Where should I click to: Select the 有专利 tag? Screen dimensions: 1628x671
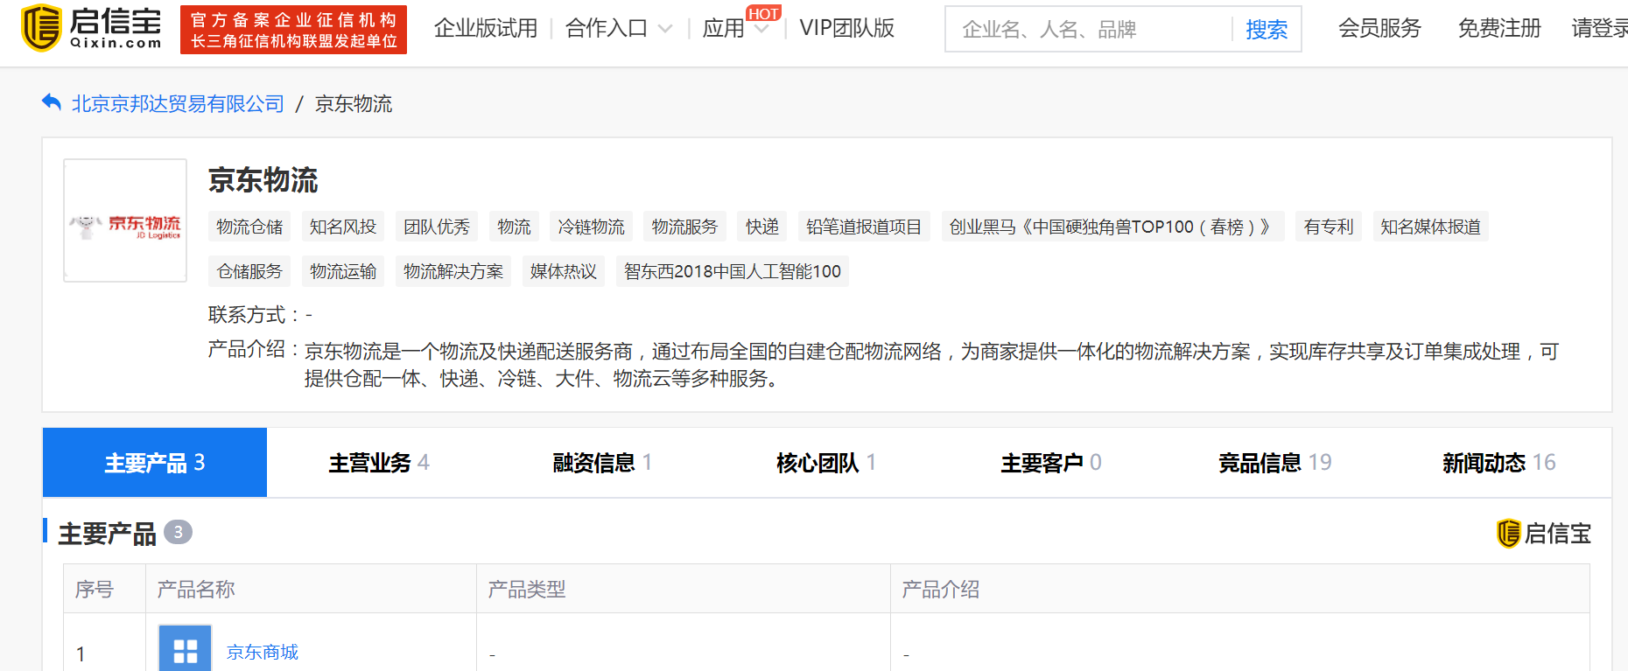(1329, 227)
